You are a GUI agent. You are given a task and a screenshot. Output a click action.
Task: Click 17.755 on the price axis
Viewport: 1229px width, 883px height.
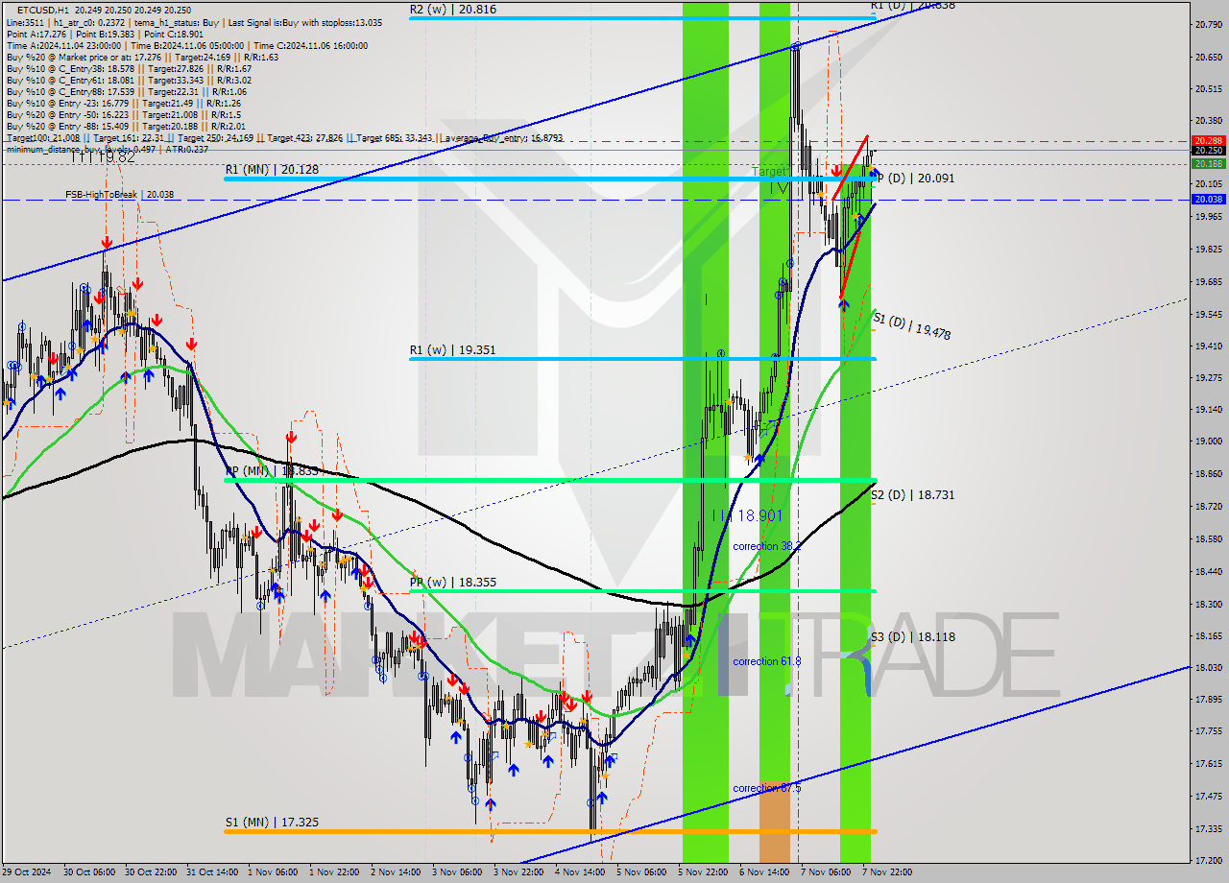[x=1207, y=731]
